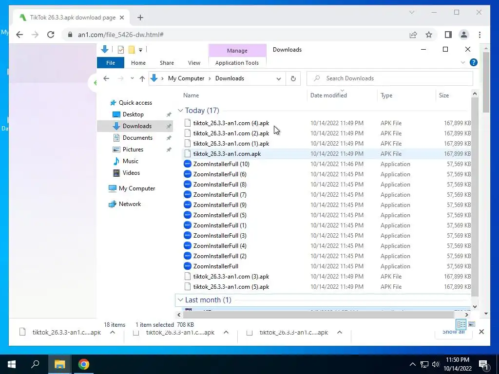Viewport: 499px width, 374px height.
Task: Click the ZoomInstallerFull (9) icon
Action: [x=188, y=205]
